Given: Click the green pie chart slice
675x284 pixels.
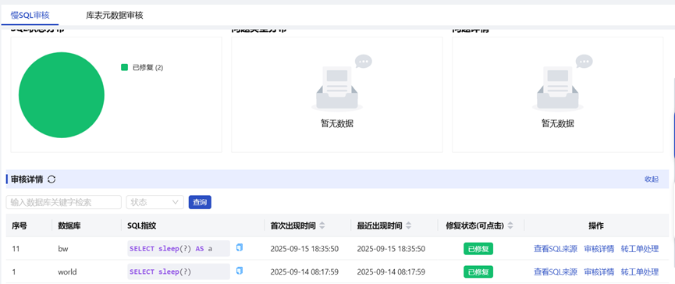Looking at the screenshot, I should (62, 95).
